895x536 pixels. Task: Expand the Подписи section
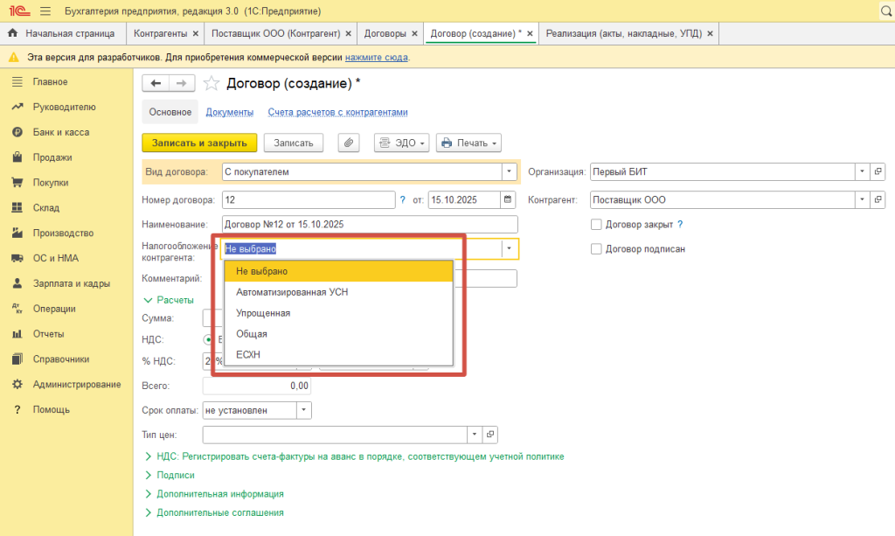[x=175, y=476]
